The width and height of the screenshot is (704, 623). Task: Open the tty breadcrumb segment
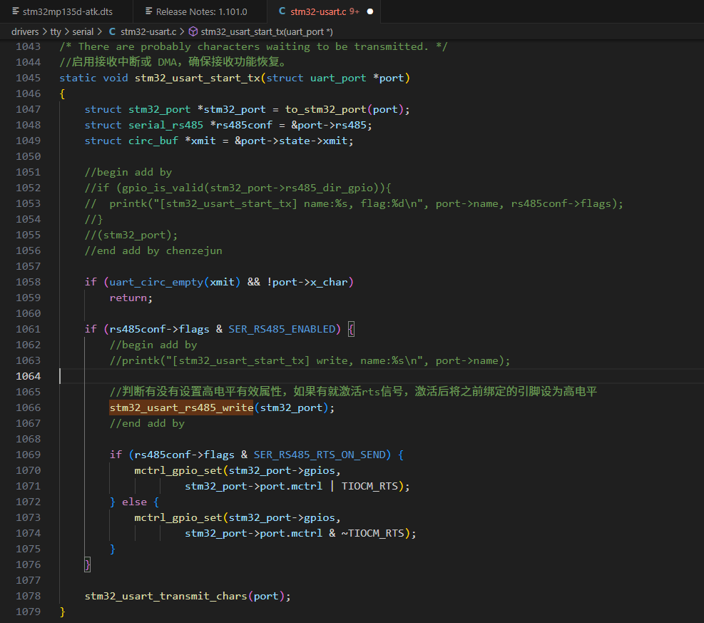(x=56, y=32)
